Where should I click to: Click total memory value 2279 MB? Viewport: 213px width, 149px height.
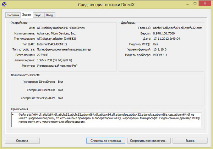tap(43, 55)
